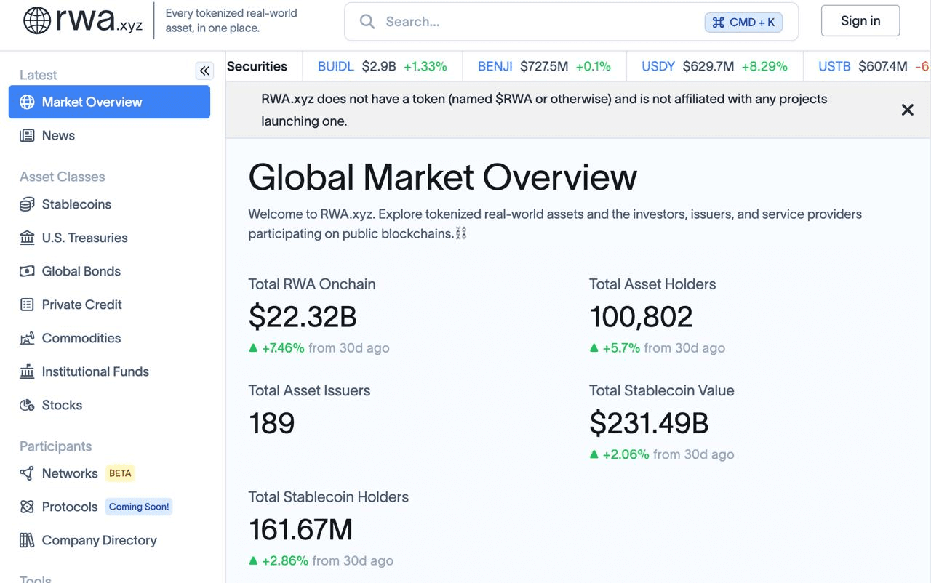Image resolution: width=931 pixels, height=583 pixels.
Task: Click the Networks nodes icon
Action: pos(27,473)
